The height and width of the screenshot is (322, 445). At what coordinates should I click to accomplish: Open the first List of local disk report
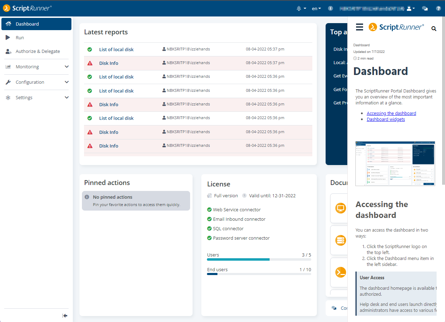coord(116,49)
